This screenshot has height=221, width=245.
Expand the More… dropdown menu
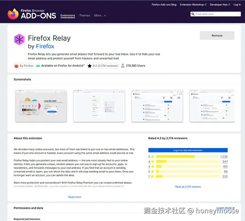pyautogui.click(x=100, y=15)
